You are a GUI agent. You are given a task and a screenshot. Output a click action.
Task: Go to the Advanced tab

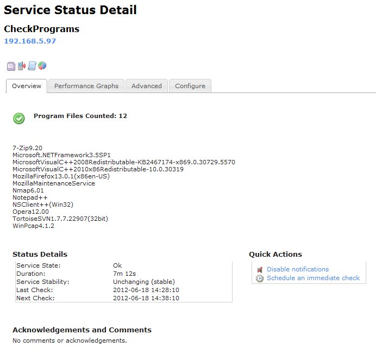pyautogui.click(x=147, y=86)
